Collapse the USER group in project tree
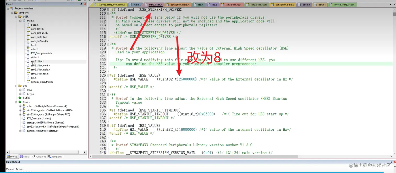The width and height of the screenshot is (396, 173). pyautogui.click(x=16, y=16)
